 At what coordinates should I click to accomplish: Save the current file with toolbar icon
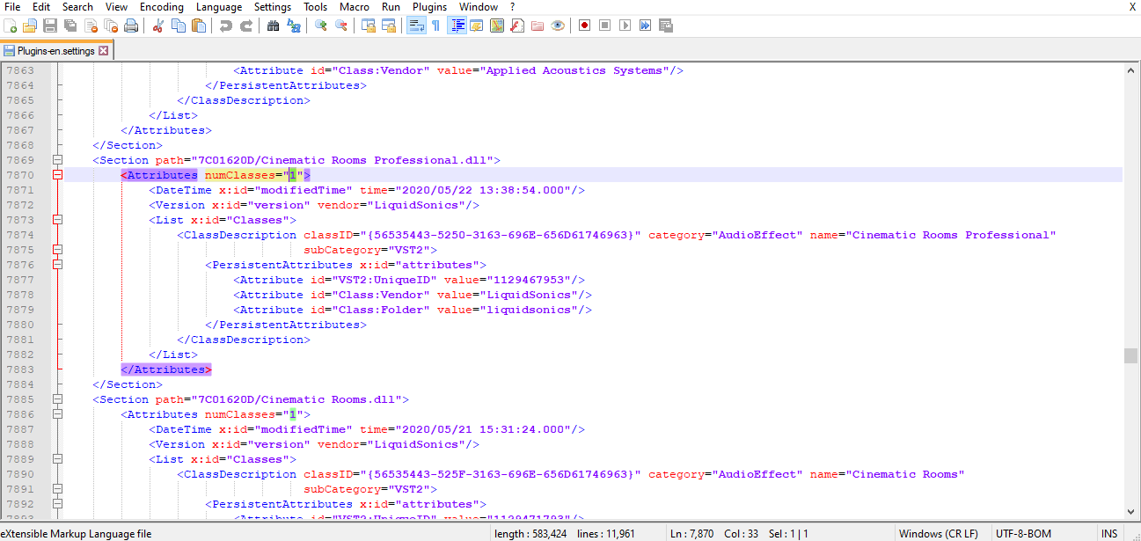pos(50,26)
